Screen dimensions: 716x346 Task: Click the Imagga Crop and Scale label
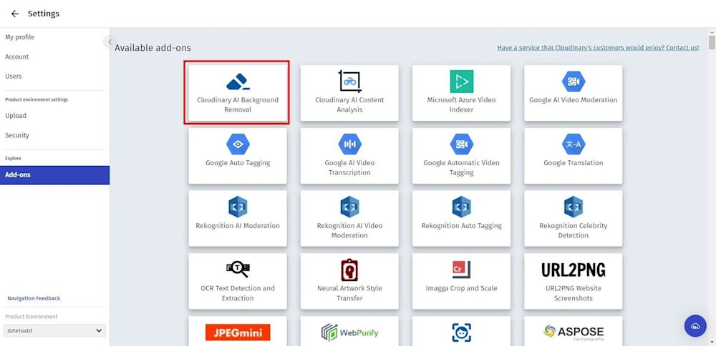462,288
